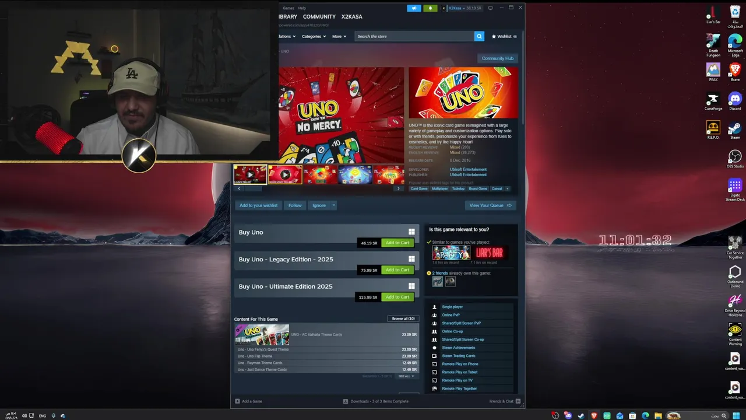
Task: Open the Wishlist star button
Action: (x=504, y=36)
